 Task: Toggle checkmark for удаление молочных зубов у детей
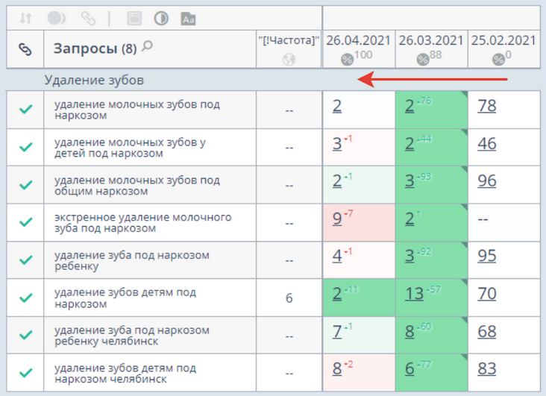[x=26, y=147]
